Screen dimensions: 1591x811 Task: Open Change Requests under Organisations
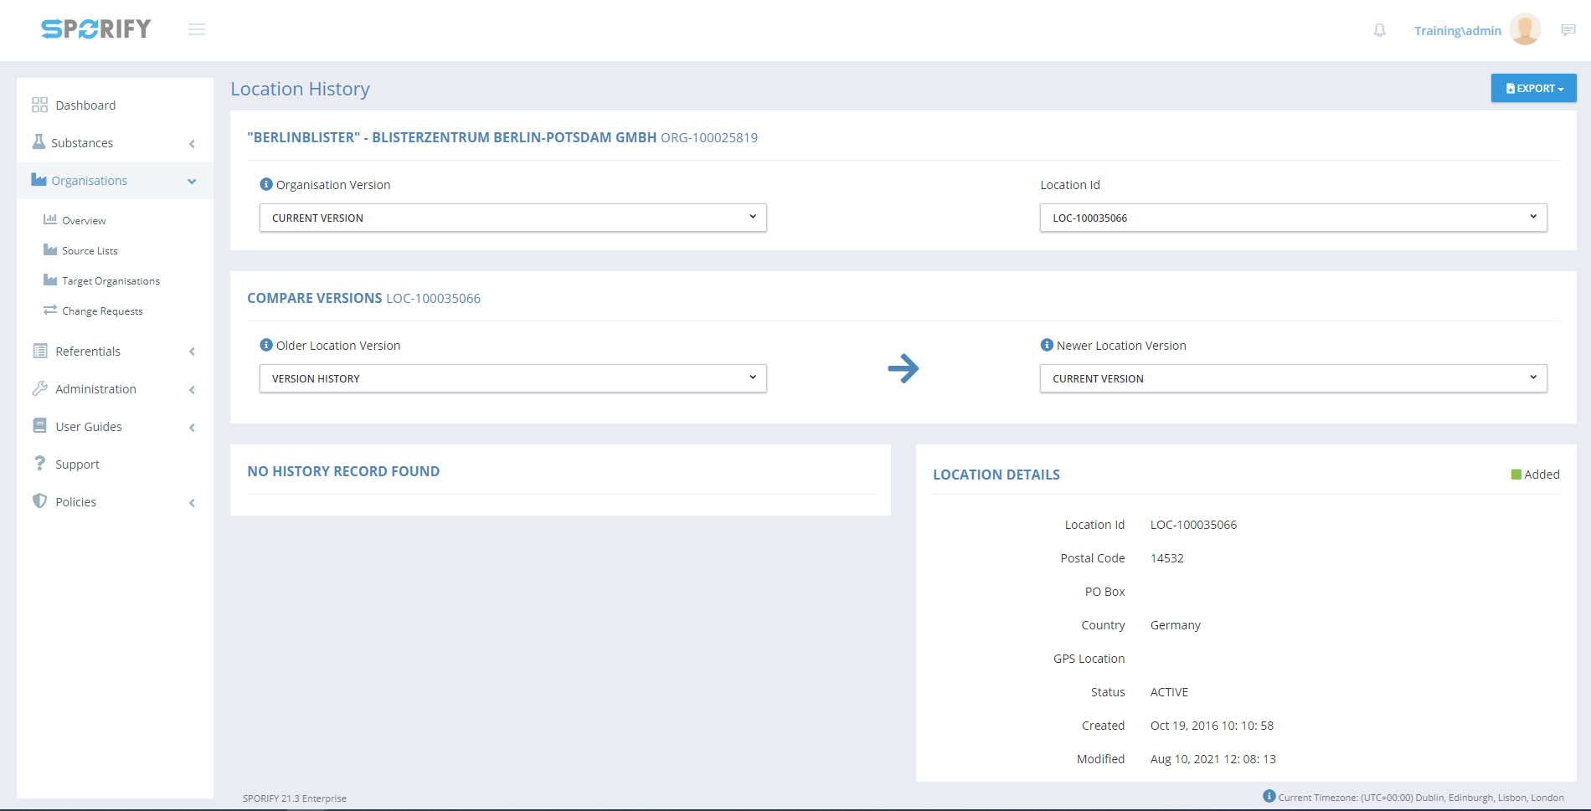(x=102, y=311)
